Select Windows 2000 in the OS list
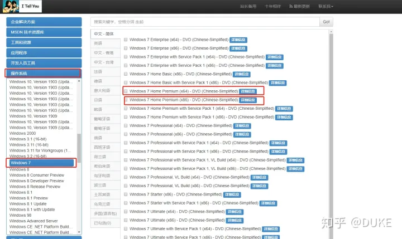 (22, 133)
